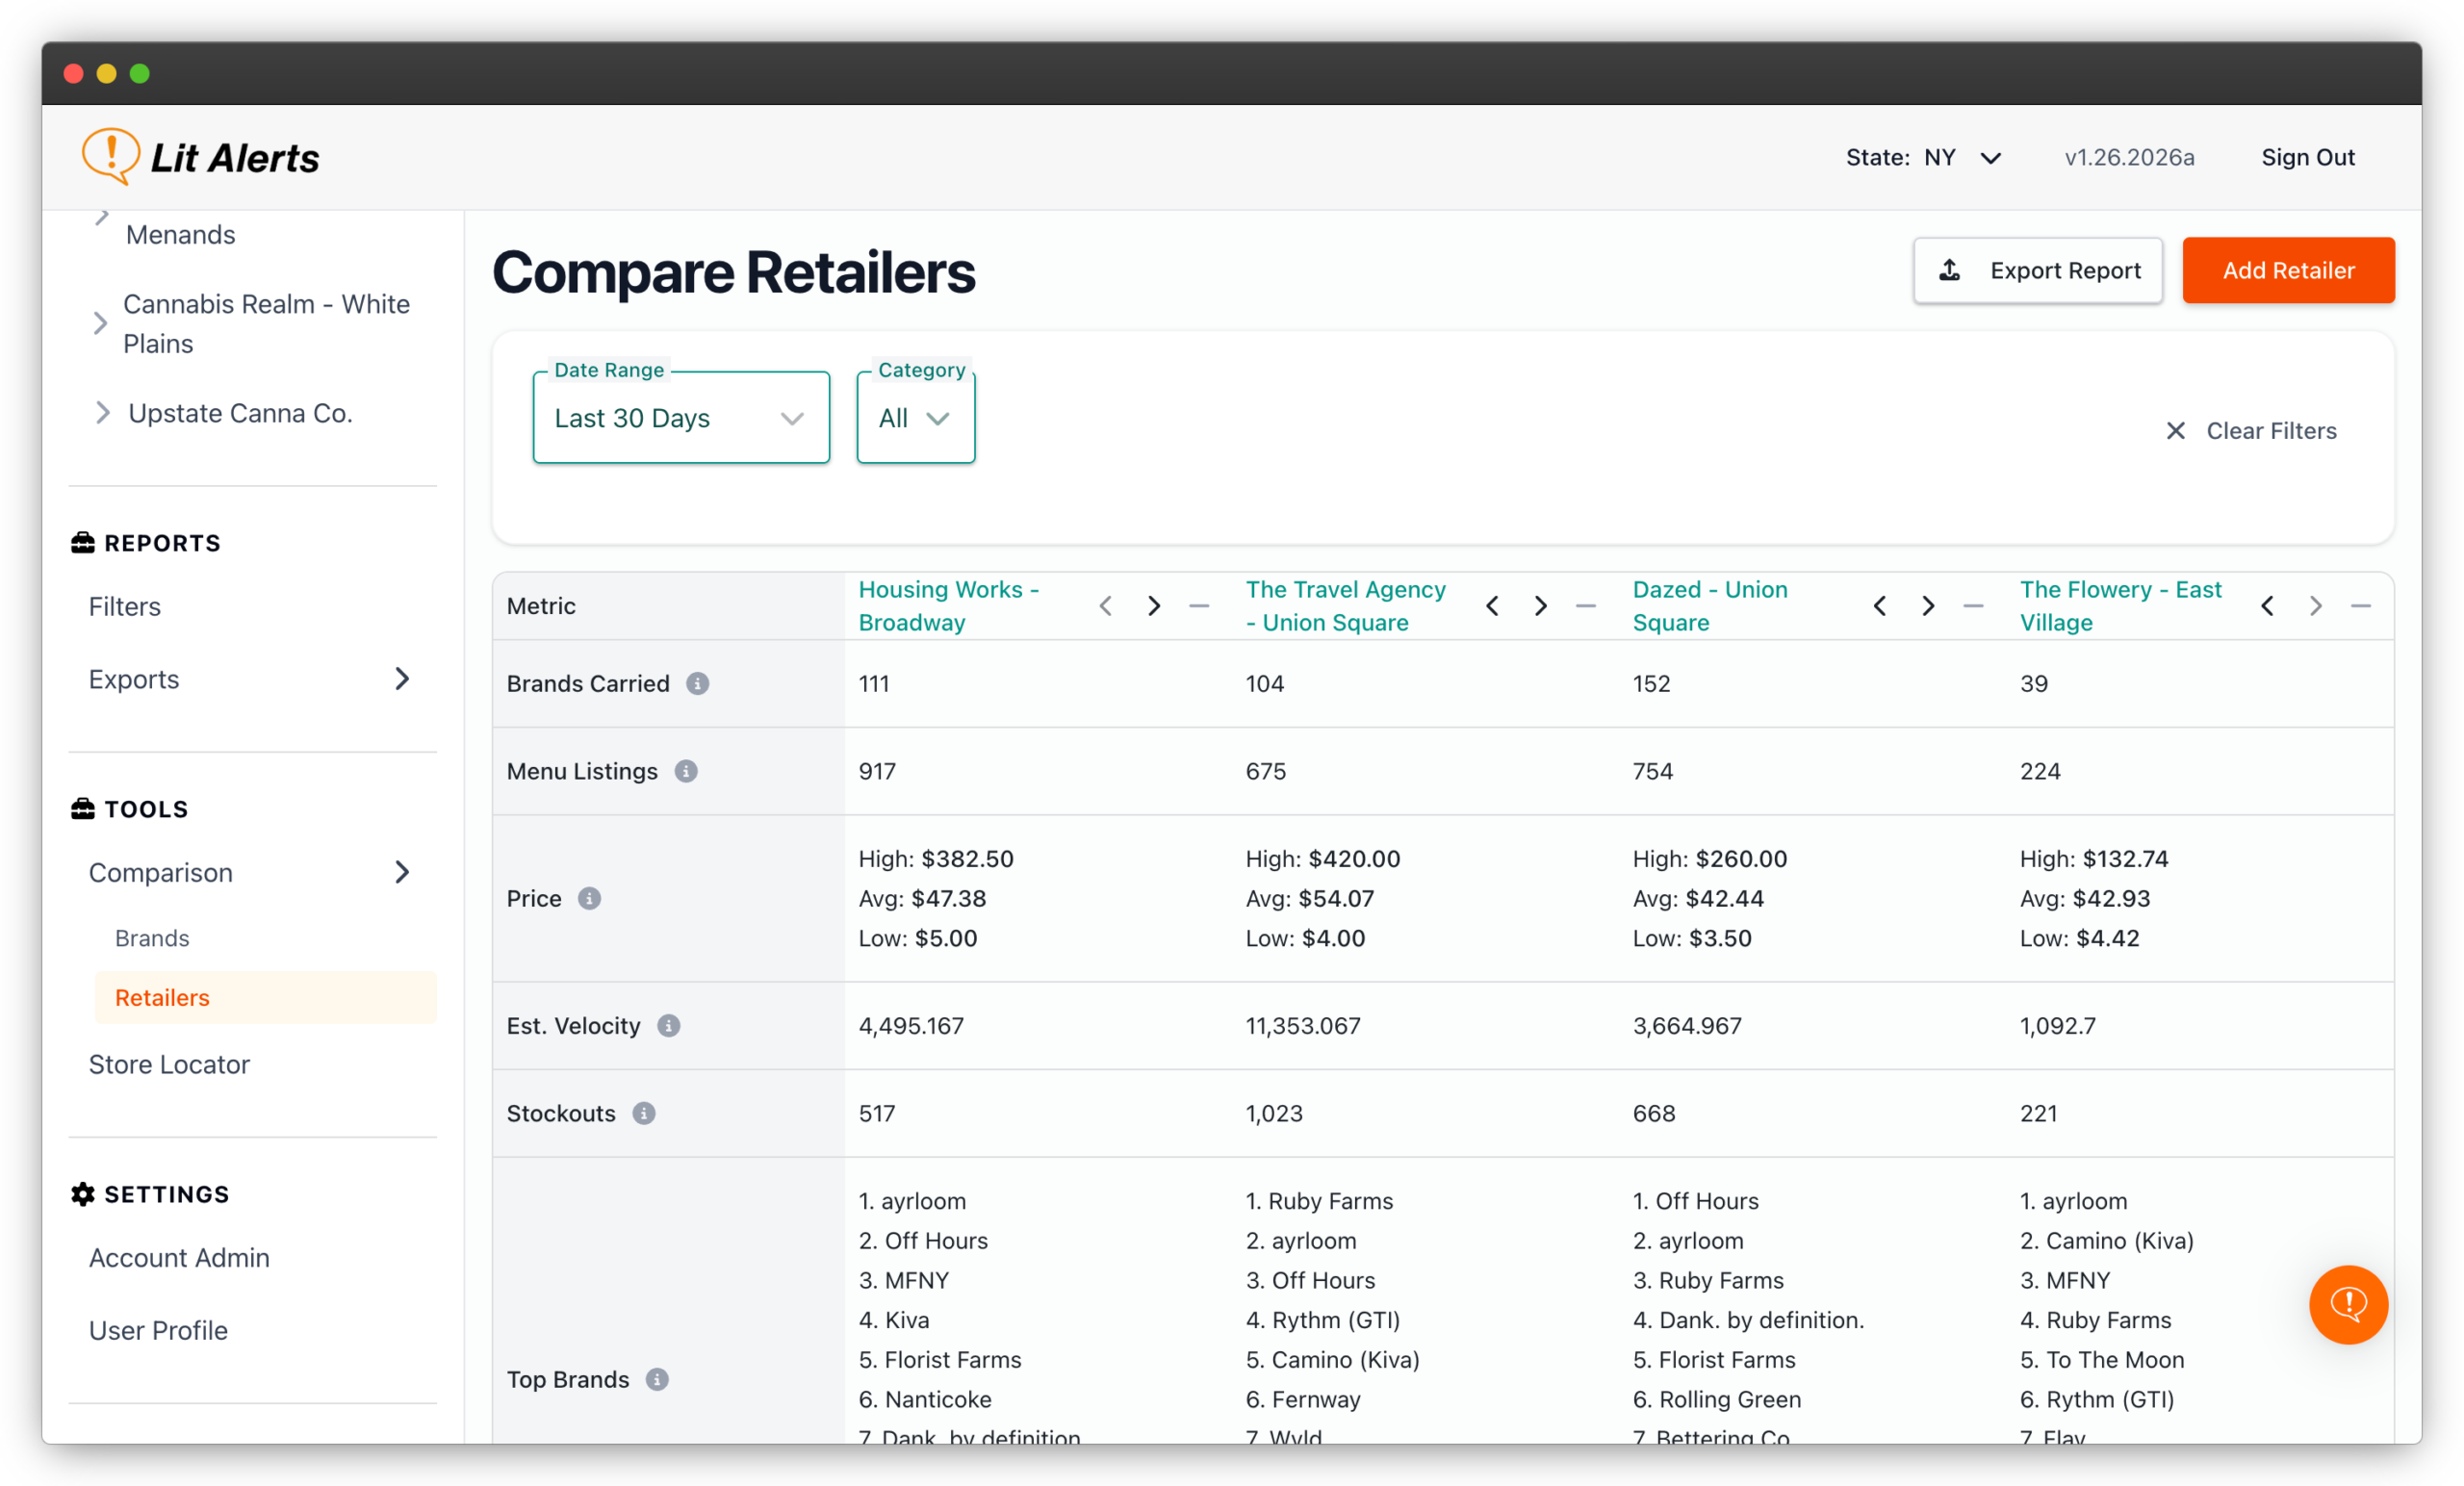Image resolution: width=2464 pixels, height=1486 pixels.
Task: Click the info icon next to Stockouts
Action: click(644, 1113)
